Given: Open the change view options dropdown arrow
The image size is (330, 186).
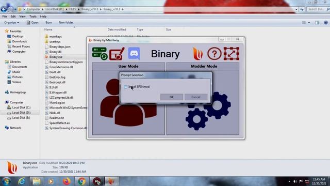Looking at the screenshot, I should pos(309,23).
